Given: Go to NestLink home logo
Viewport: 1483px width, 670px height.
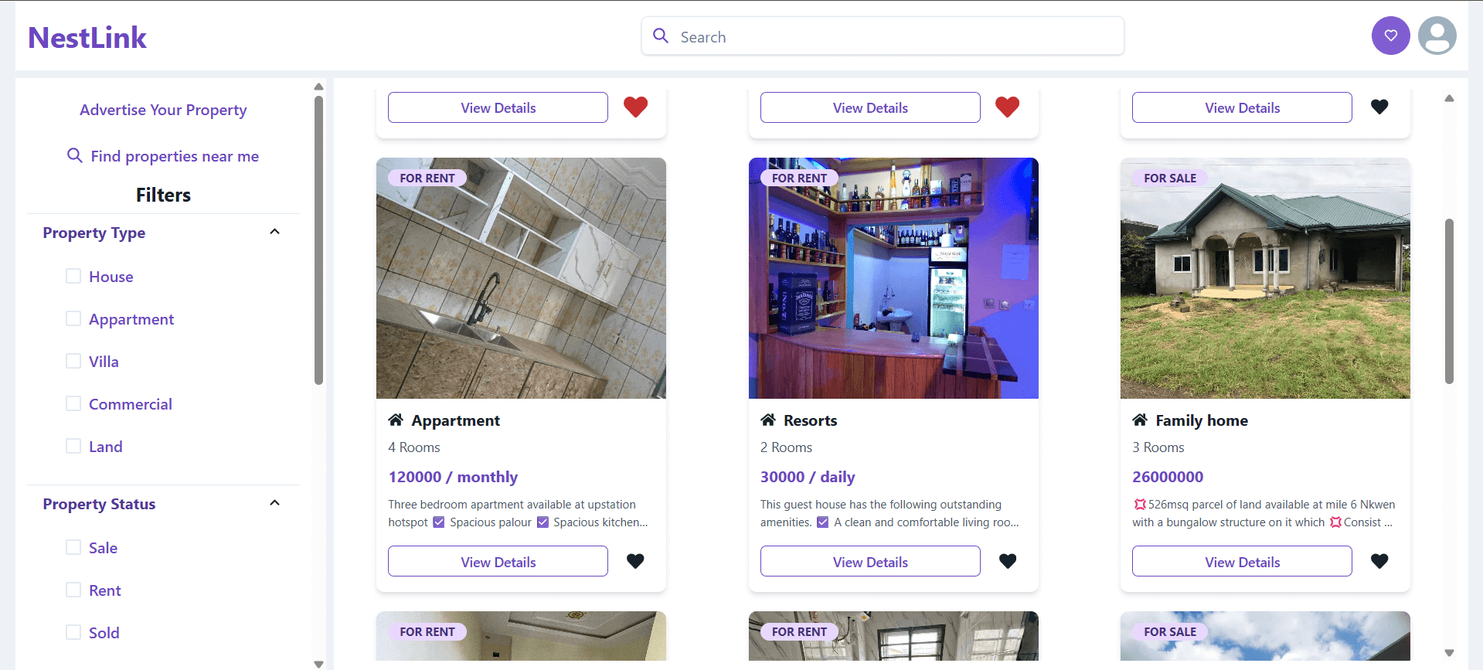Looking at the screenshot, I should (x=87, y=37).
